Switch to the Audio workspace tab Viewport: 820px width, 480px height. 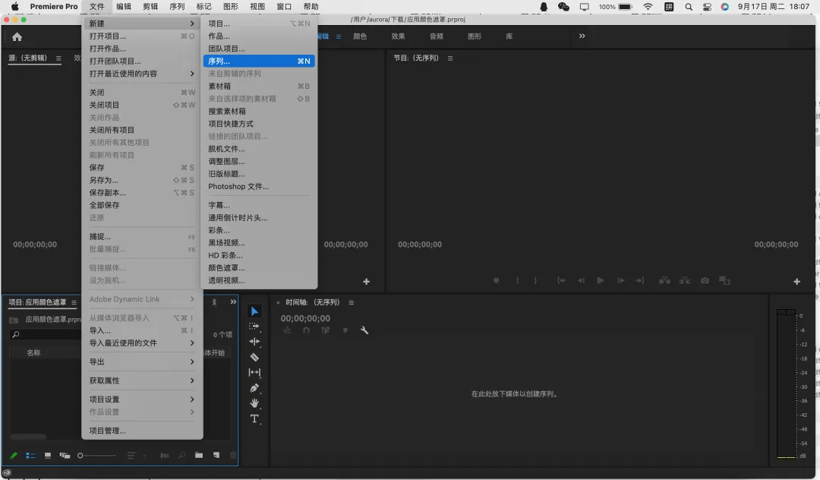pyautogui.click(x=436, y=36)
